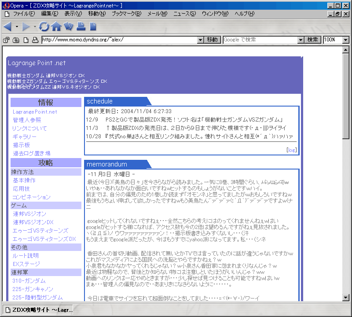The height and width of the screenshot is (317, 352).
Task: Click into the URL address field
Action: click(119, 40)
